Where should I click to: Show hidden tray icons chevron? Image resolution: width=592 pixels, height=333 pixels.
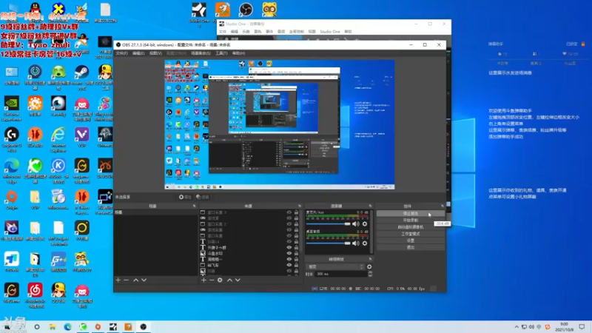(x=517, y=327)
